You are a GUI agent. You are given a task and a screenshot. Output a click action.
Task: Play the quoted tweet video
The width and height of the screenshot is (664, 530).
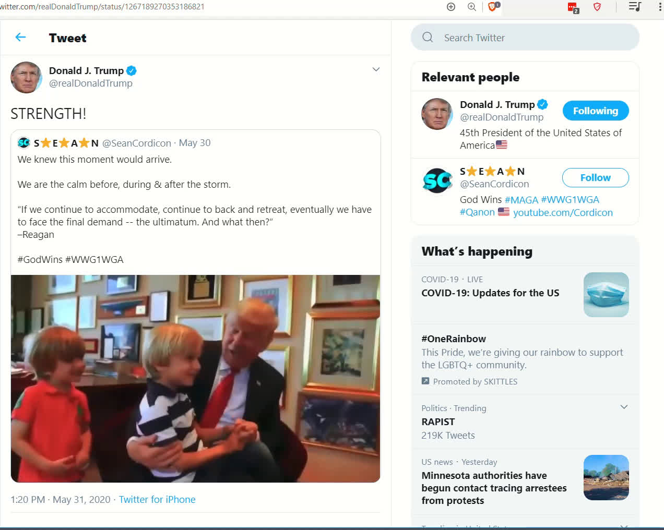tap(195, 378)
